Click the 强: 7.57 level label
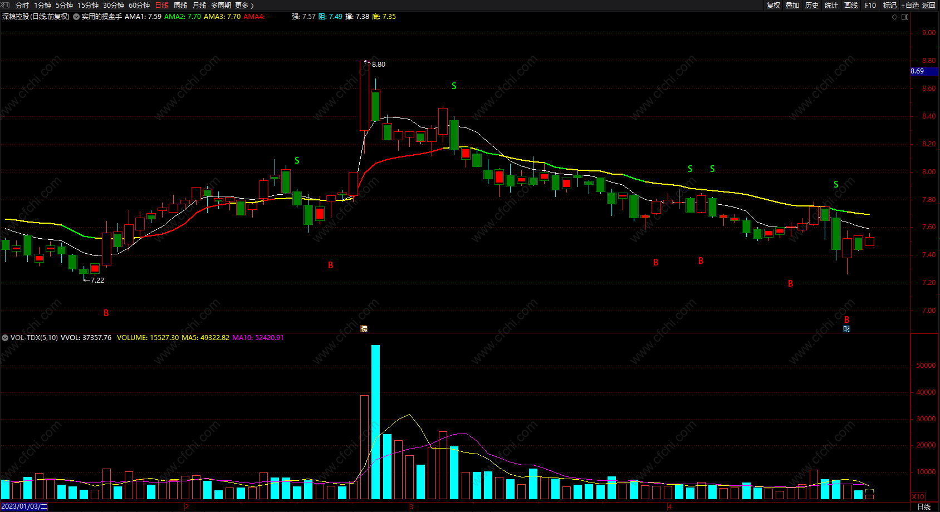 (x=303, y=17)
